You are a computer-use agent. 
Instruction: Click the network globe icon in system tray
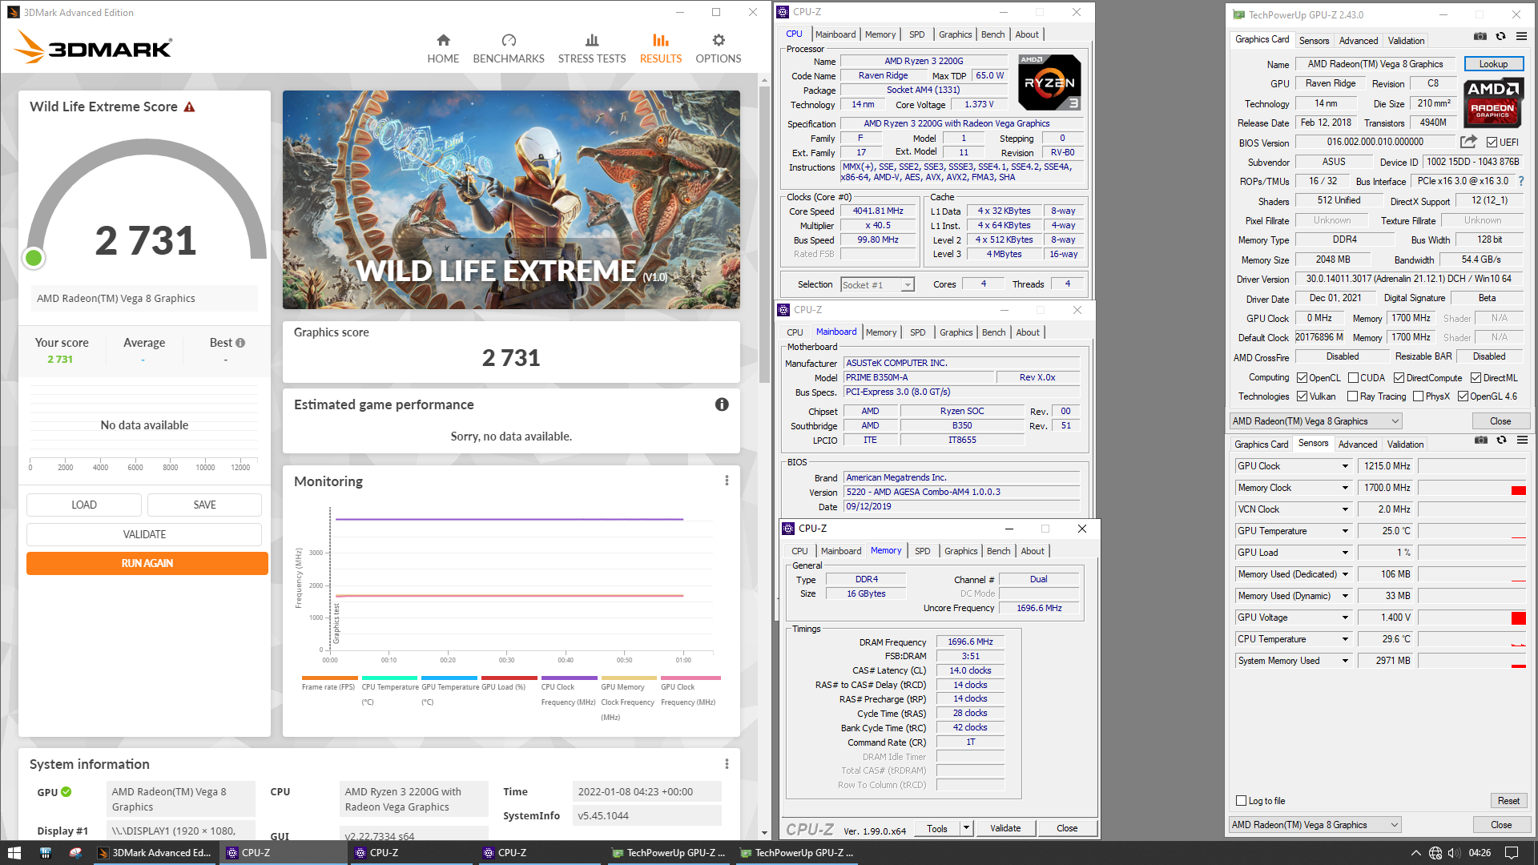[x=1435, y=853]
